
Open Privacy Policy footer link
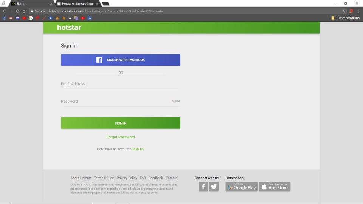pos(127,178)
